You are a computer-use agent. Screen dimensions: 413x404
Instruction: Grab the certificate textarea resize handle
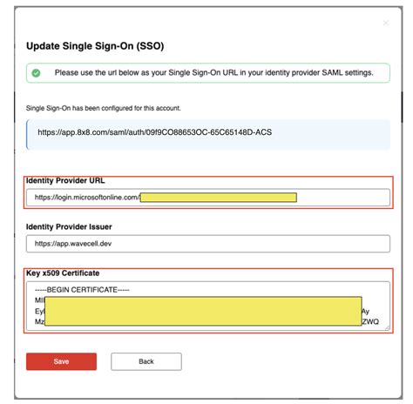(x=387, y=327)
